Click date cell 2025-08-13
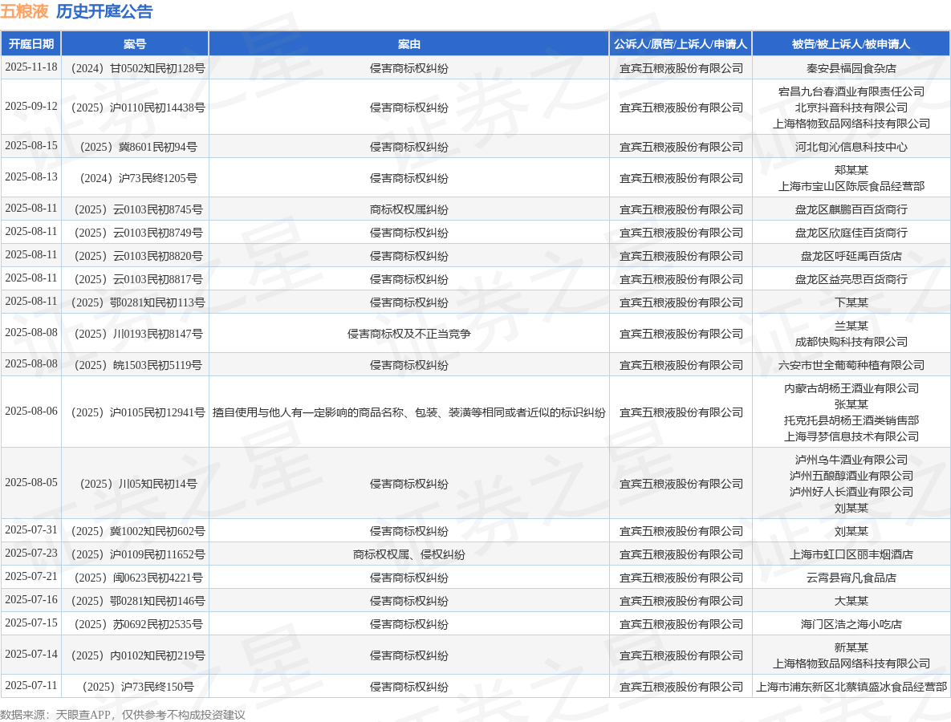This screenshot has height=722, width=951. [31, 176]
